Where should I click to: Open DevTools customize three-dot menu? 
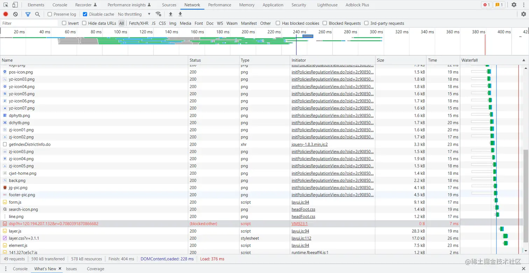[x=524, y=5]
